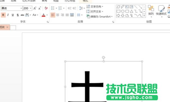Align text to the left

coord(53,15)
